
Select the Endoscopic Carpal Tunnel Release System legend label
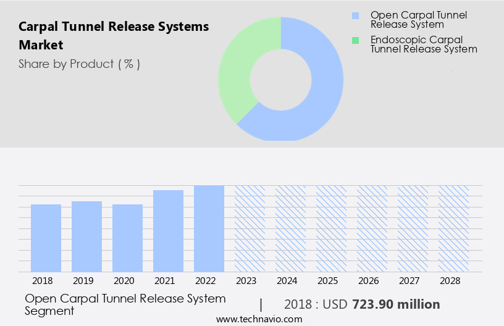[x=424, y=44]
